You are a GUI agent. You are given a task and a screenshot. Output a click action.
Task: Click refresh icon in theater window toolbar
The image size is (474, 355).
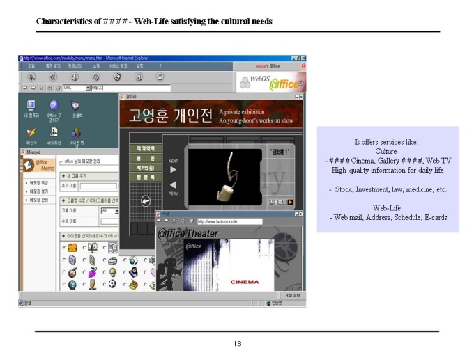(183, 221)
